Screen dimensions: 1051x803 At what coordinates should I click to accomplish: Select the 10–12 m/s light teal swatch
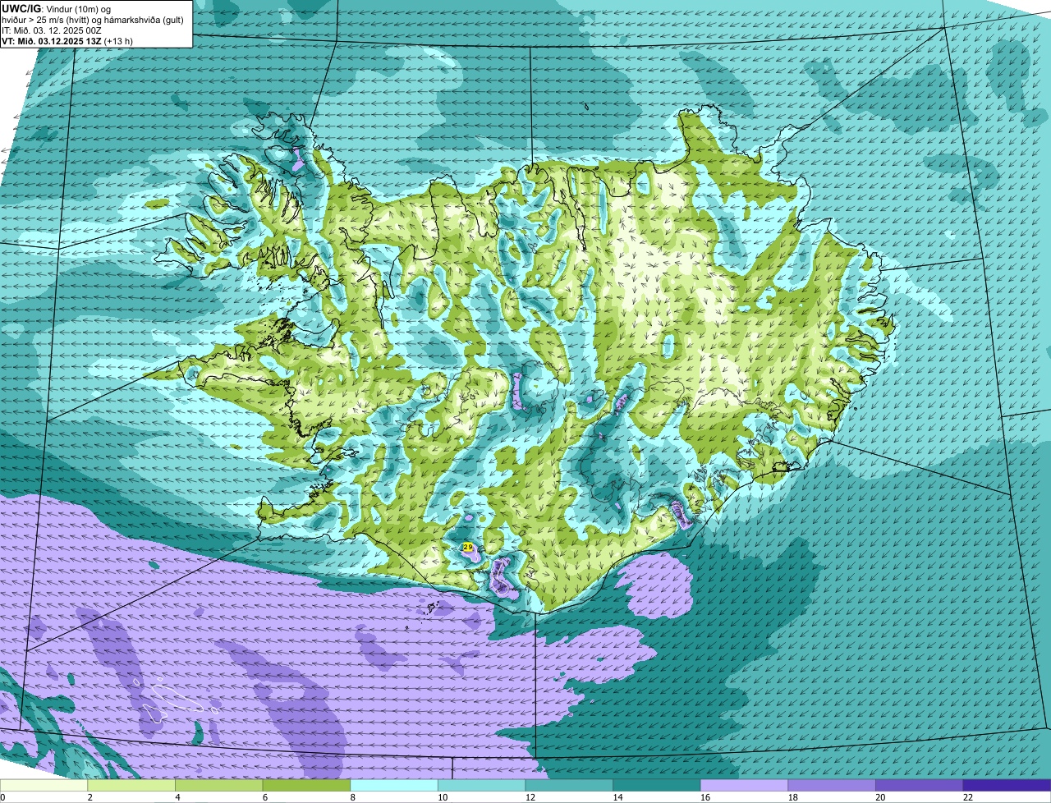[481, 785]
